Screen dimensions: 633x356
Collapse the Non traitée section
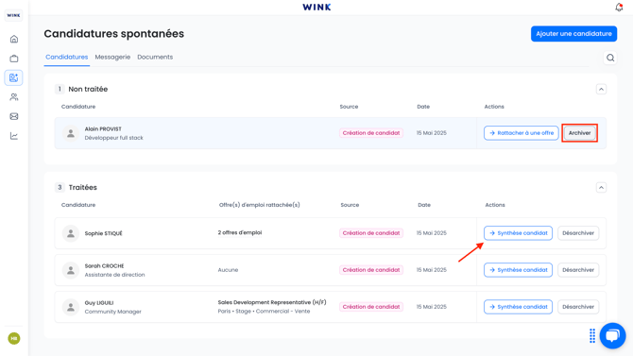click(601, 89)
